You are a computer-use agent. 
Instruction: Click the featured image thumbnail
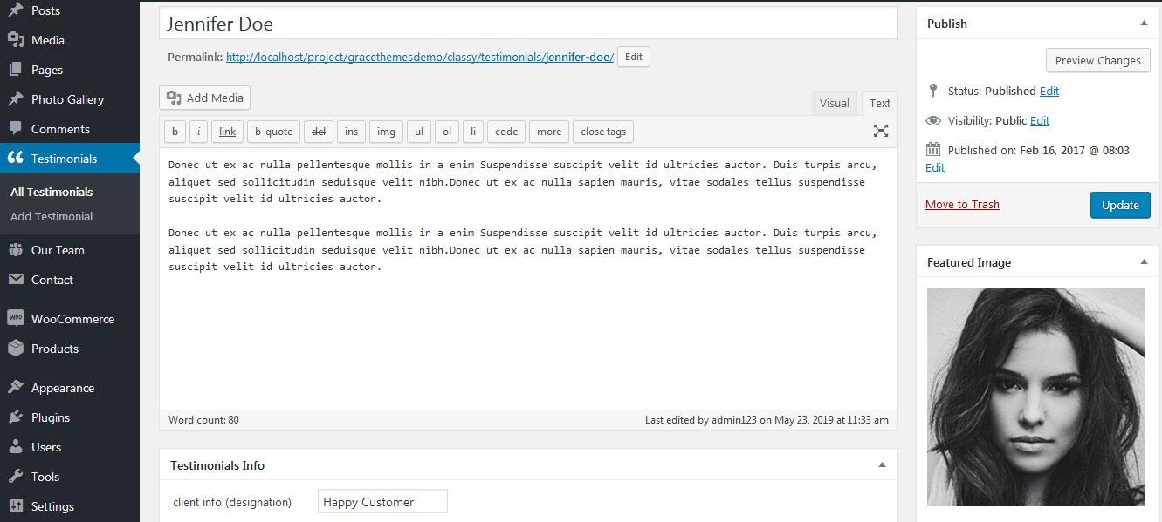coord(1036,397)
